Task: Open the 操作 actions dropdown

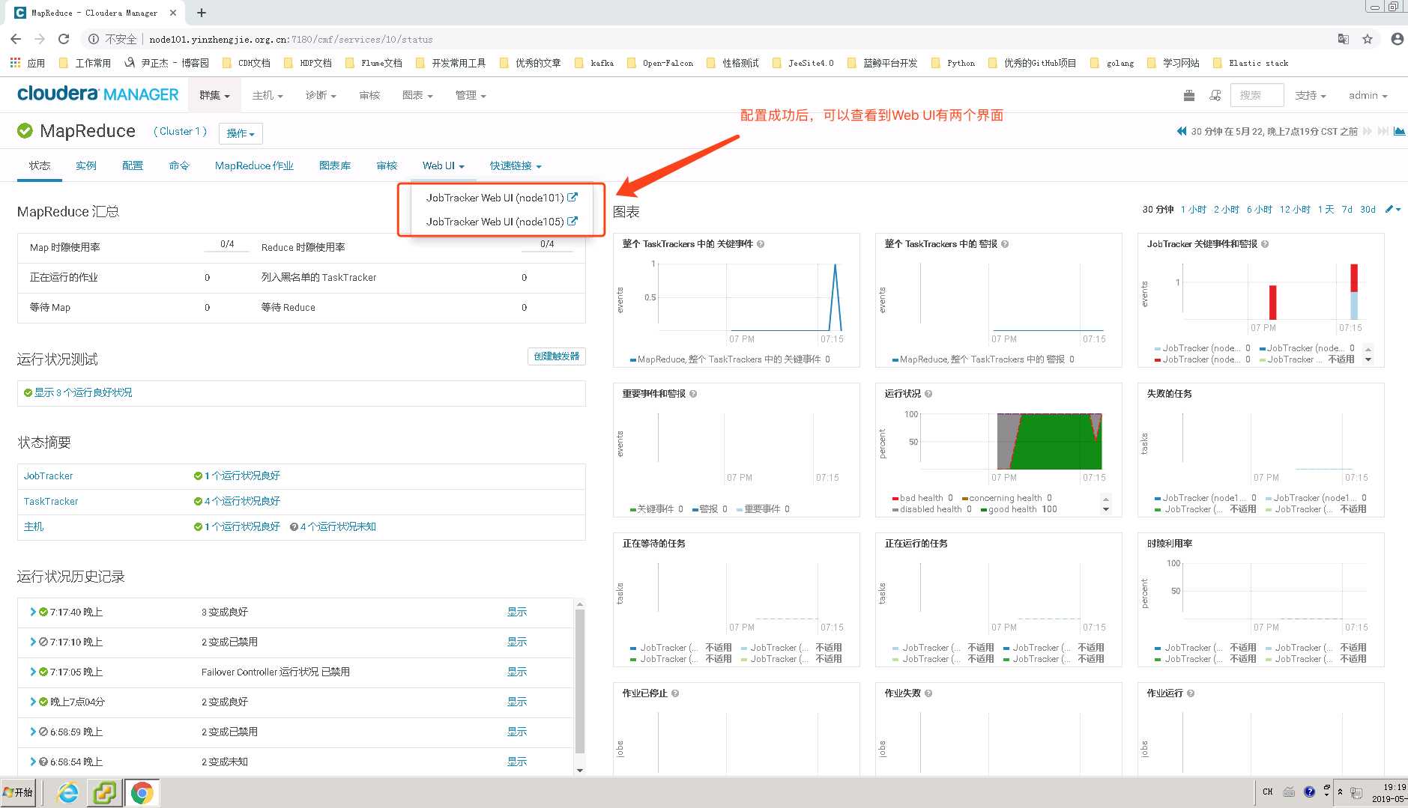Action: (241, 133)
